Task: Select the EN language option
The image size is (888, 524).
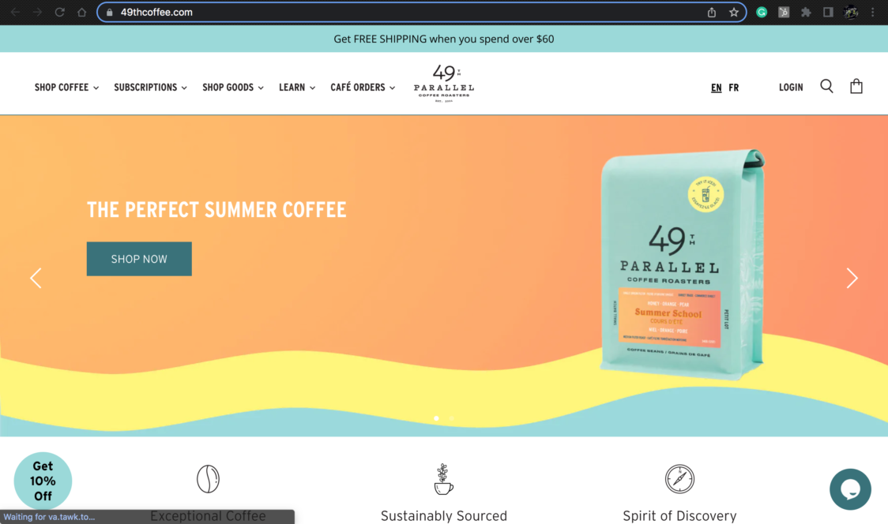Action: click(717, 87)
